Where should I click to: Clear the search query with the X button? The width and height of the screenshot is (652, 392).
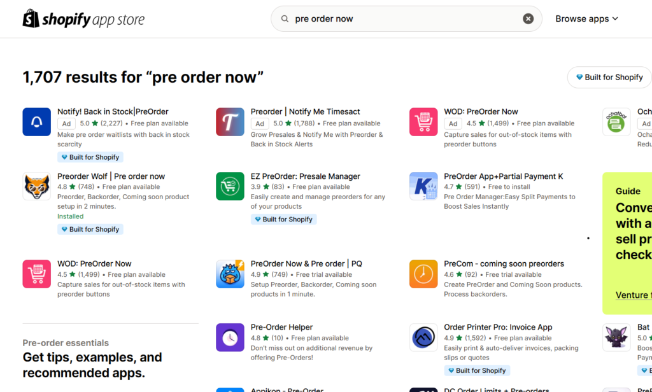(x=528, y=18)
